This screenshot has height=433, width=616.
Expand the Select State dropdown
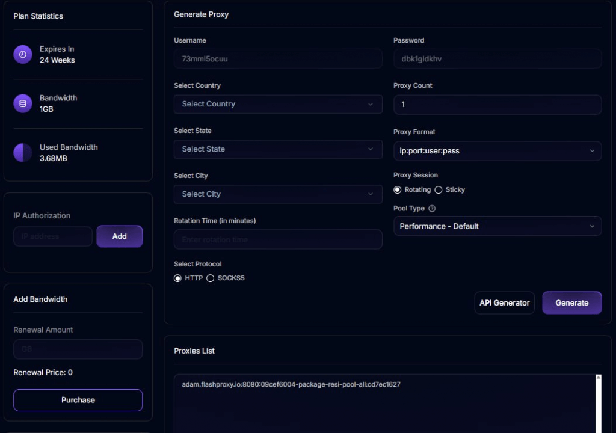278,149
